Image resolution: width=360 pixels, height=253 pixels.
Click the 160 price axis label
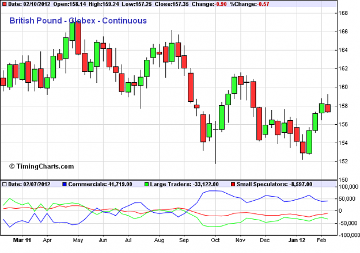click(343, 87)
